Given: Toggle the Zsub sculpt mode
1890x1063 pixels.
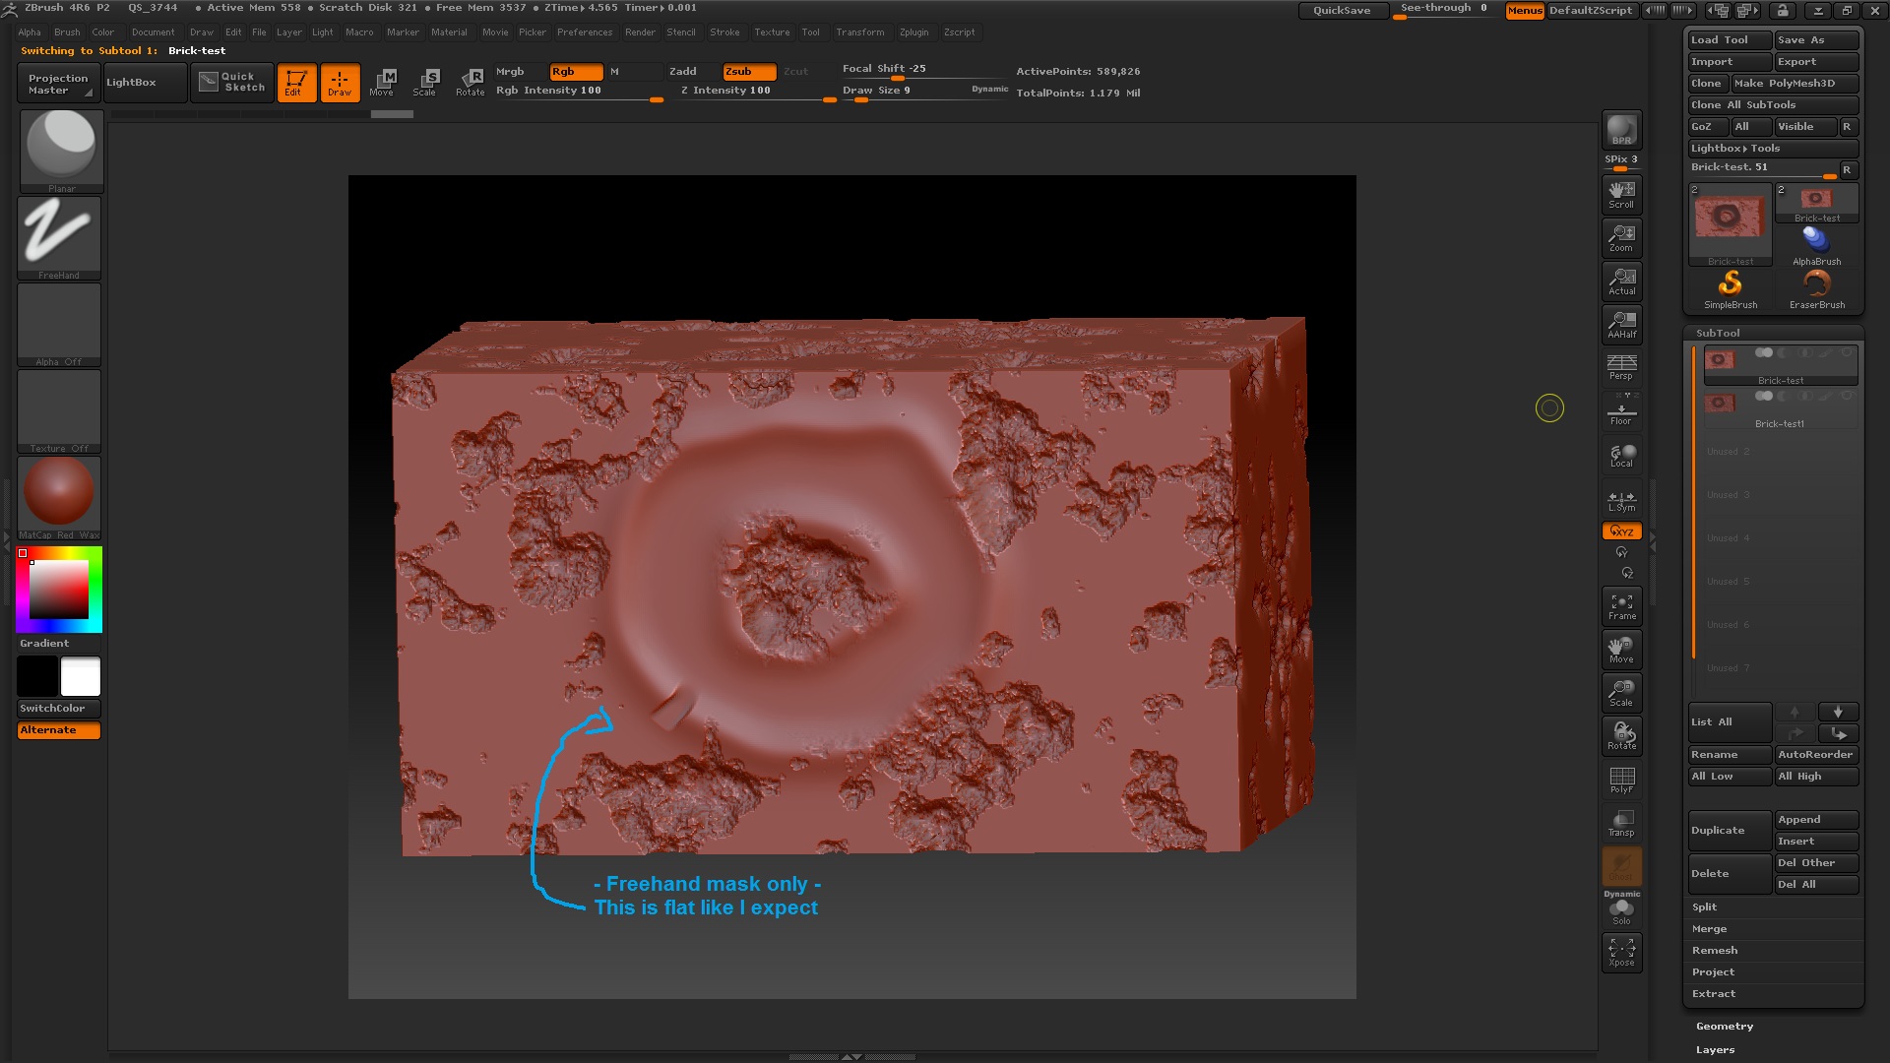Looking at the screenshot, I should [x=748, y=72].
